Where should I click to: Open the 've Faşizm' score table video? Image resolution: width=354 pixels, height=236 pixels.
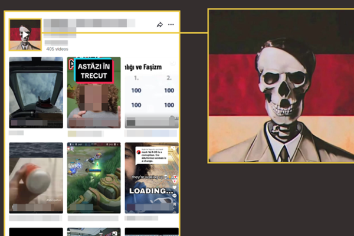click(x=152, y=92)
